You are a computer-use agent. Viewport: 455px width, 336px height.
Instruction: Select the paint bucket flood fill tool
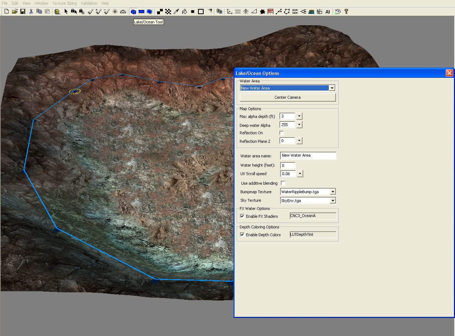pos(184,12)
